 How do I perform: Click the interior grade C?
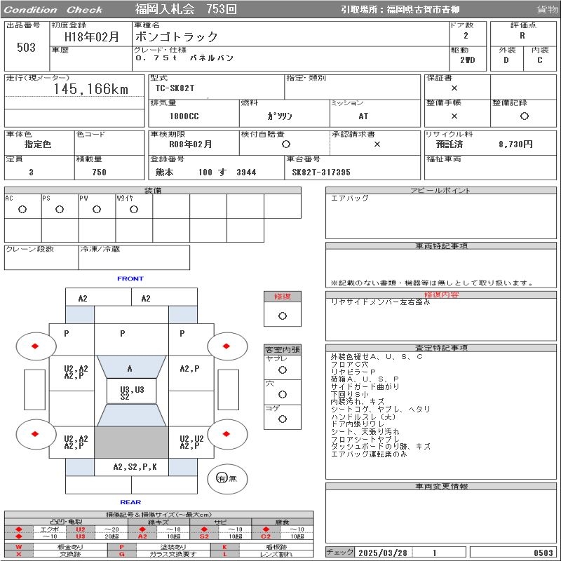pos(539,60)
